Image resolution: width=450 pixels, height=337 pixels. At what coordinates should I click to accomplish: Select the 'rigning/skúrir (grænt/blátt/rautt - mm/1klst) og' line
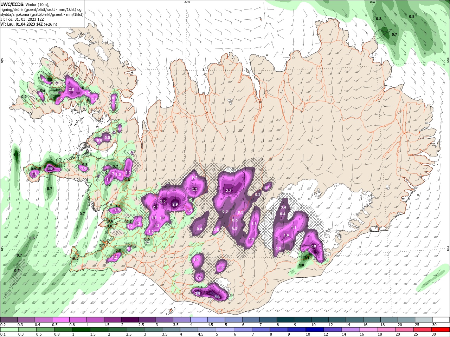41,9
